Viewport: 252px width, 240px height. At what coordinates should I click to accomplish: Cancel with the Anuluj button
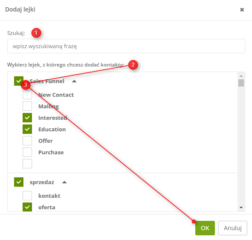(232, 228)
